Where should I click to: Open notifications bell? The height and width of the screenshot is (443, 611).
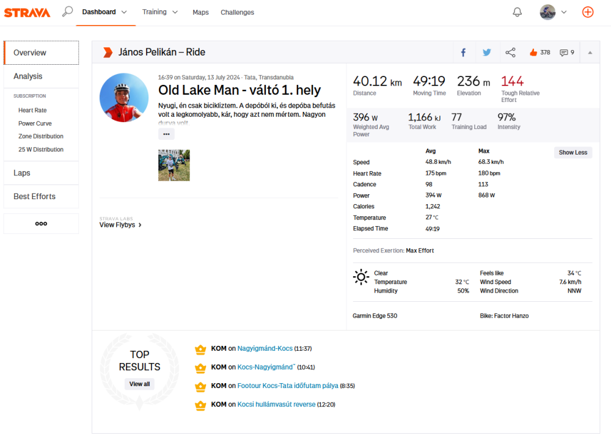click(517, 12)
